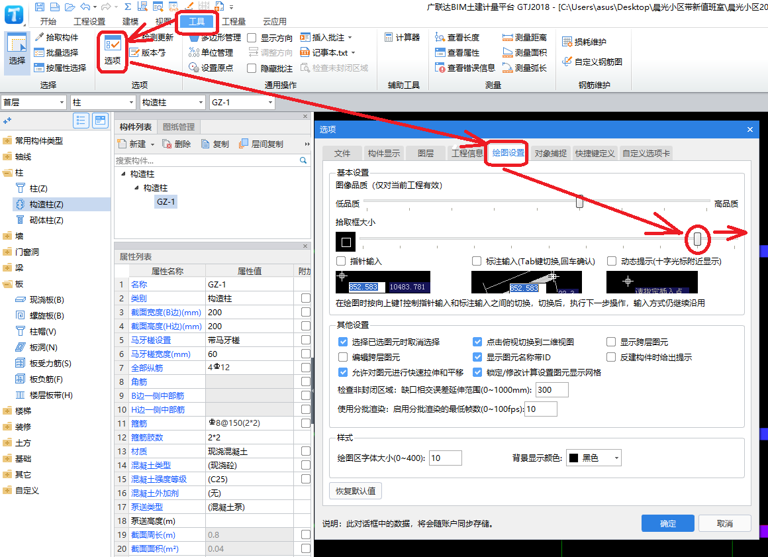Toggle 显示方向 show direction checkbox
Image resolution: width=768 pixels, height=557 pixels.
point(252,38)
